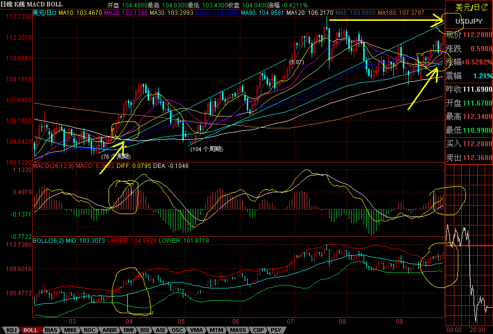Viewport: 493px width, 334px height.
Task: Click the MID: 103.3073 value
Action: [x=85, y=241]
